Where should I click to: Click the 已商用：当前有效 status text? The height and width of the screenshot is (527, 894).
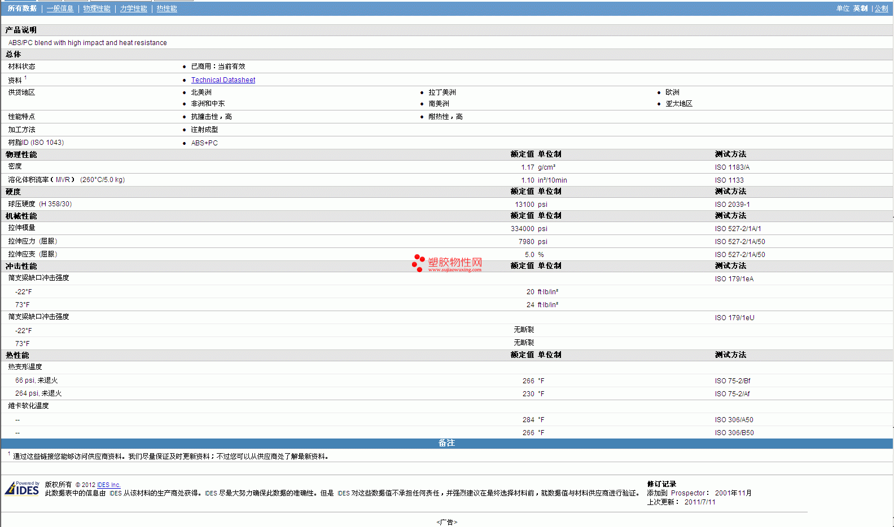[x=218, y=67]
